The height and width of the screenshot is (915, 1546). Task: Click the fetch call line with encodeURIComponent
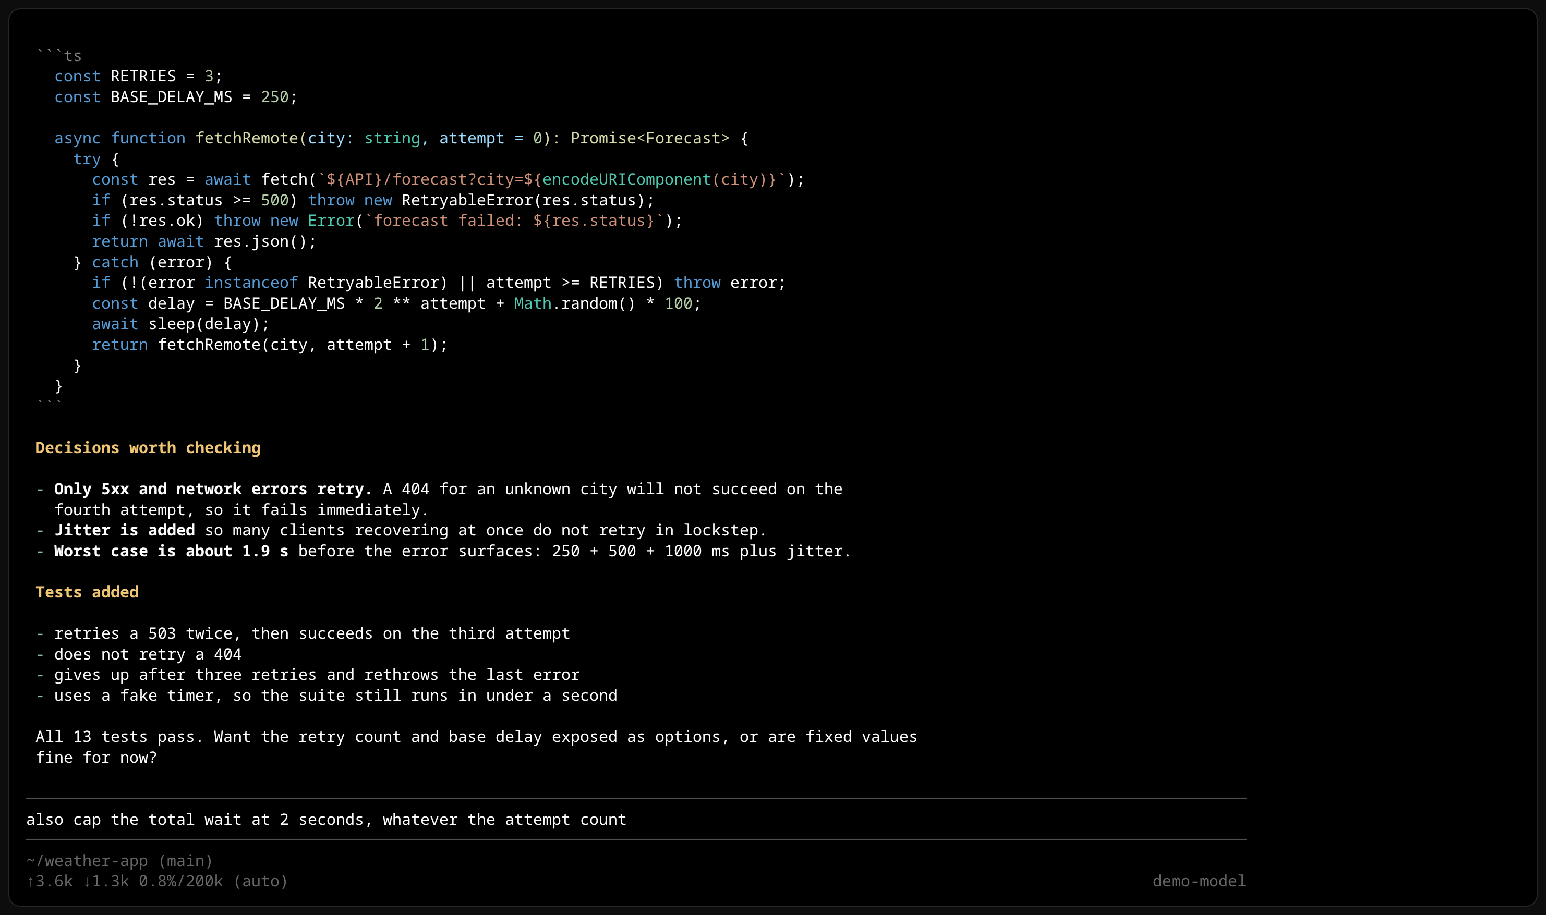coord(449,179)
